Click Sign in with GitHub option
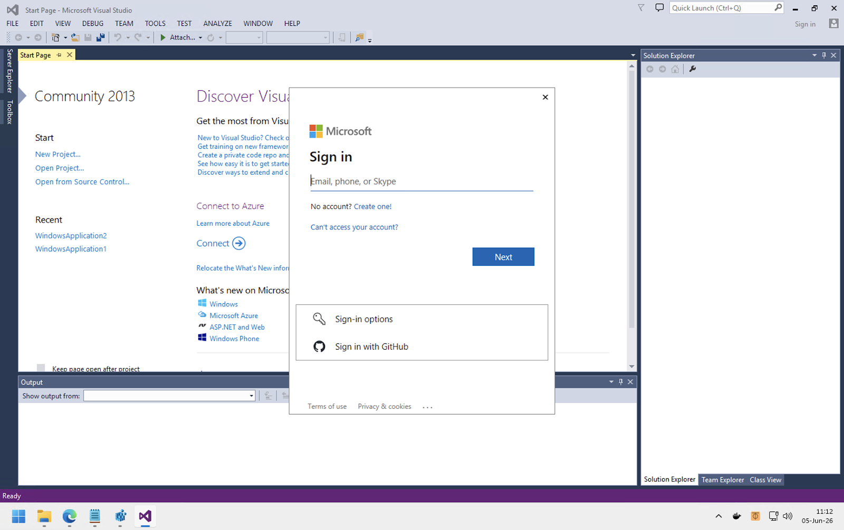844x530 pixels. point(422,346)
